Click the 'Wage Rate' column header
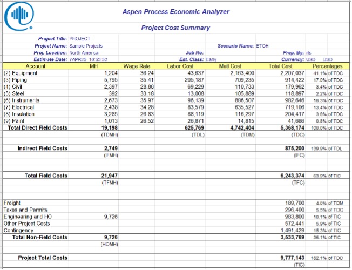352x270 pixels. coord(137,66)
